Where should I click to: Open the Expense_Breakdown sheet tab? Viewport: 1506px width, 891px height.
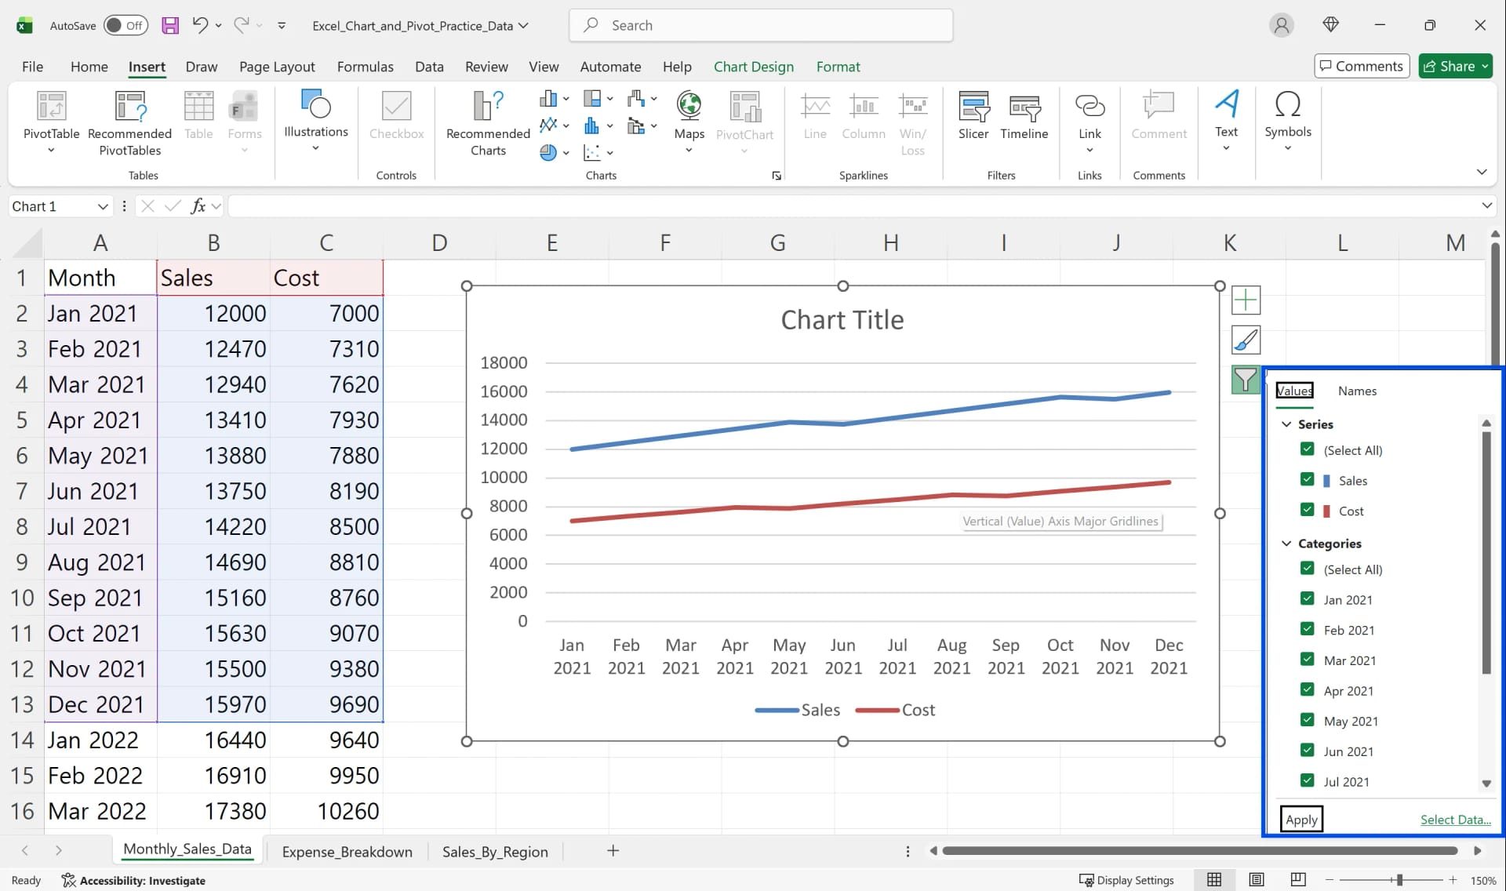tap(347, 852)
